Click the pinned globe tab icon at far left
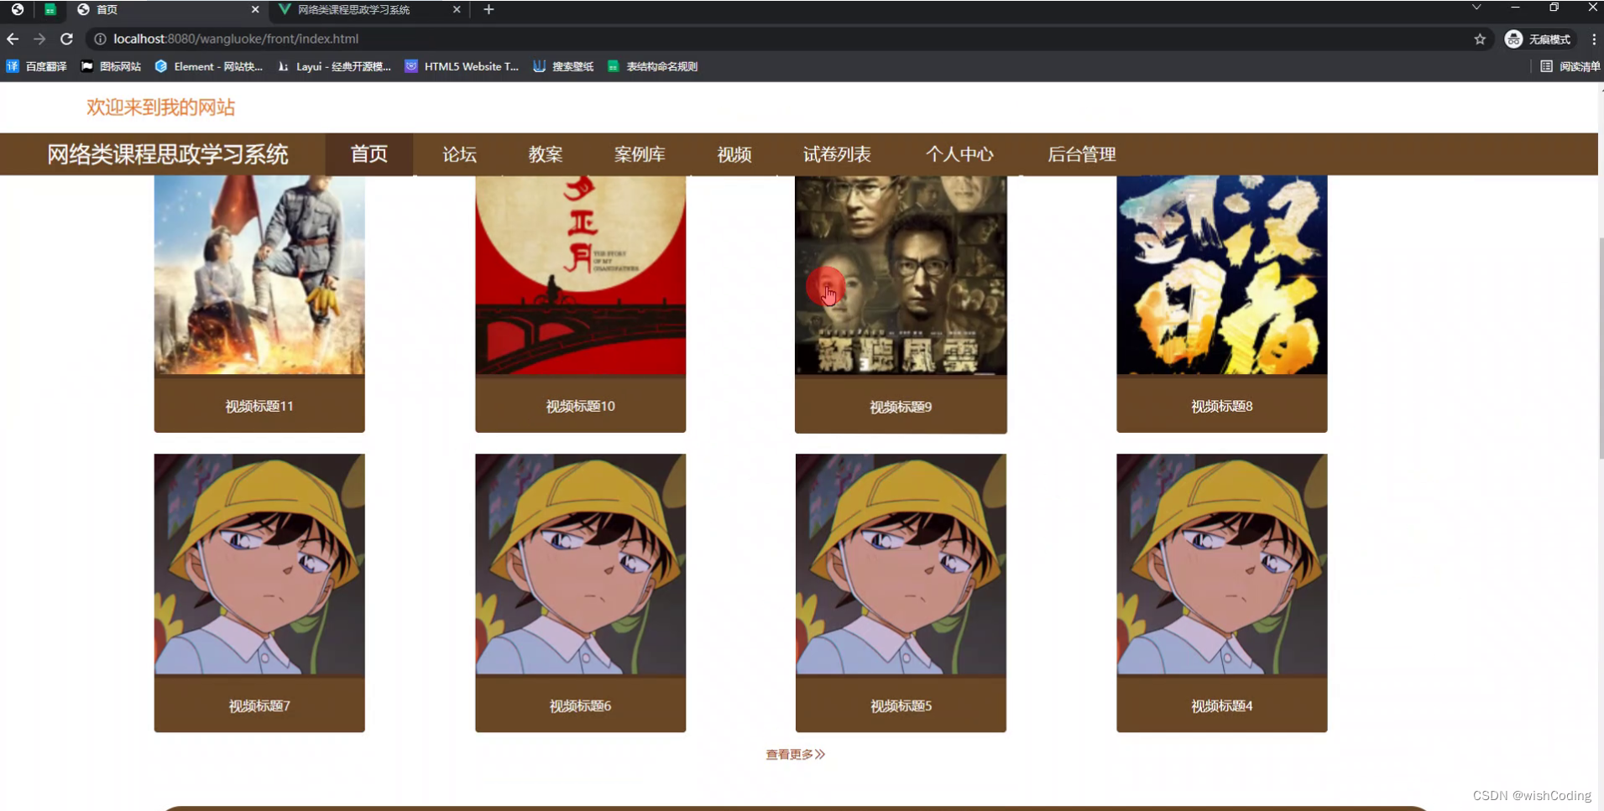 click(18, 9)
